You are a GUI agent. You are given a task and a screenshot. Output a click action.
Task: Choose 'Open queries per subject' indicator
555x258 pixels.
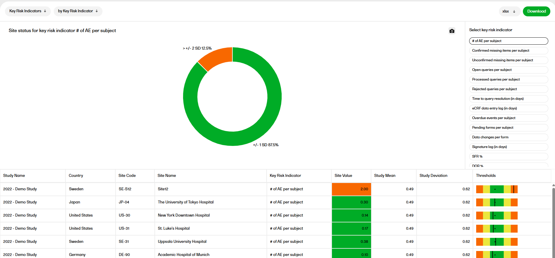508,70
